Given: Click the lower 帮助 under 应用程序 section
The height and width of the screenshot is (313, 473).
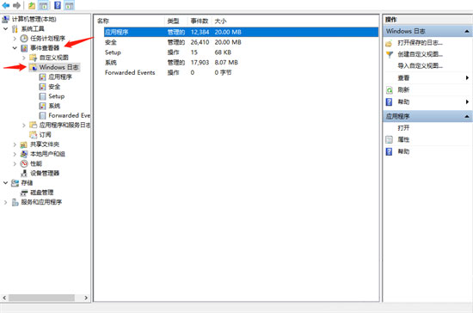Looking at the screenshot, I should (x=403, y=151).
